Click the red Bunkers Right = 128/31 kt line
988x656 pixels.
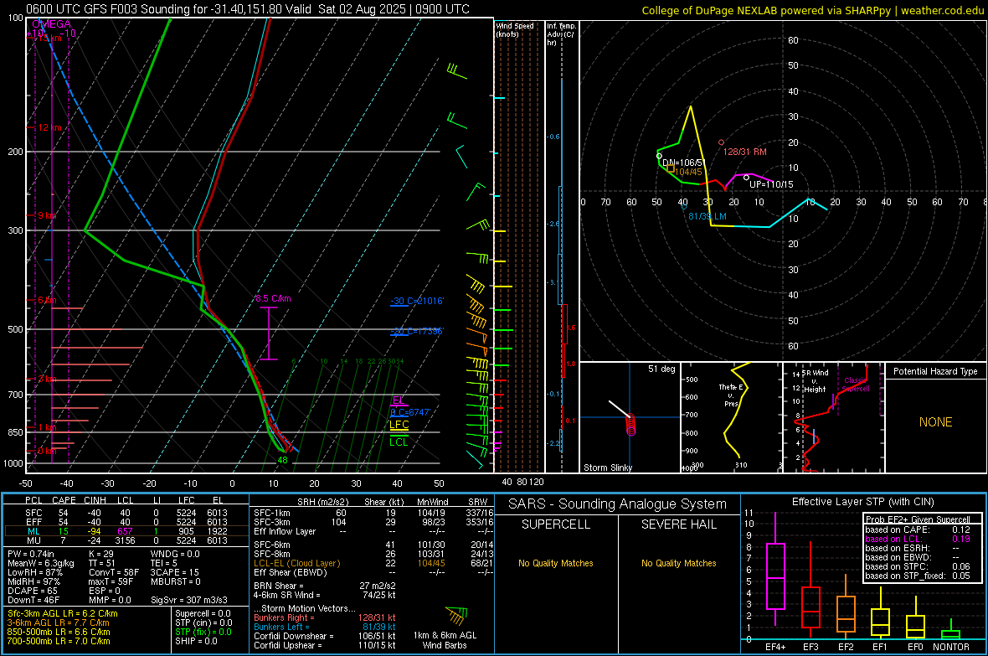click(325, 617)
